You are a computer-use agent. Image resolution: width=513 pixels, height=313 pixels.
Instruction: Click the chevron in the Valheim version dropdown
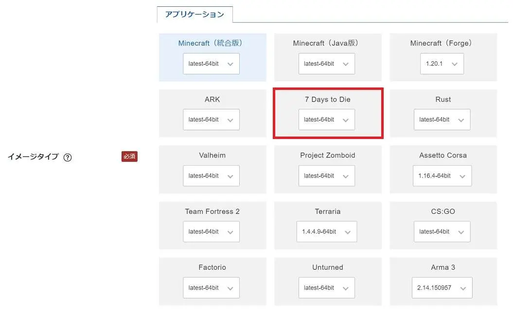click(230, 176)
